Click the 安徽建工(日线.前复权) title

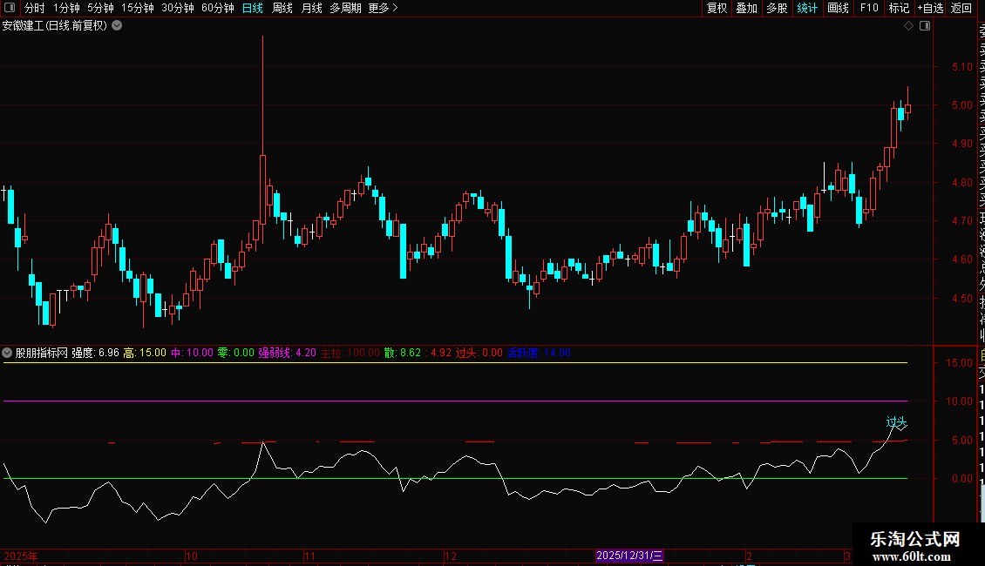pos(55,26)
